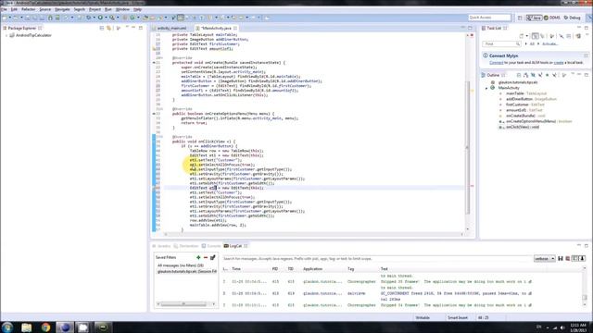Collapse the MainActivity node in Outline
The height and width of the screenshot is (333, 593).
pos(486,88)
